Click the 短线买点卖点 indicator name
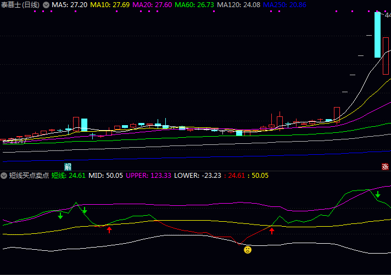The image size is (391, 275). coord(29,176)
